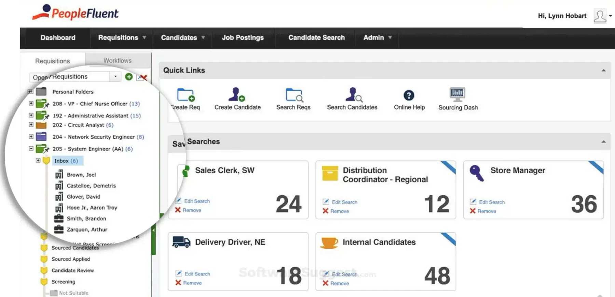The height and width of the screenshot is (297, 615).
Task: Select candidate Hooe Jr., Aaron Troy
Action: (92, 208)
